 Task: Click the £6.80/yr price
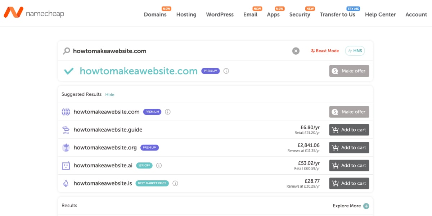pyautogui.click(x=310, y=127)
